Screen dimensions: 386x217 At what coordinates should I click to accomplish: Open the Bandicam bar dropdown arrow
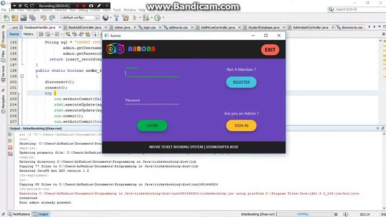tap(14, 5)
